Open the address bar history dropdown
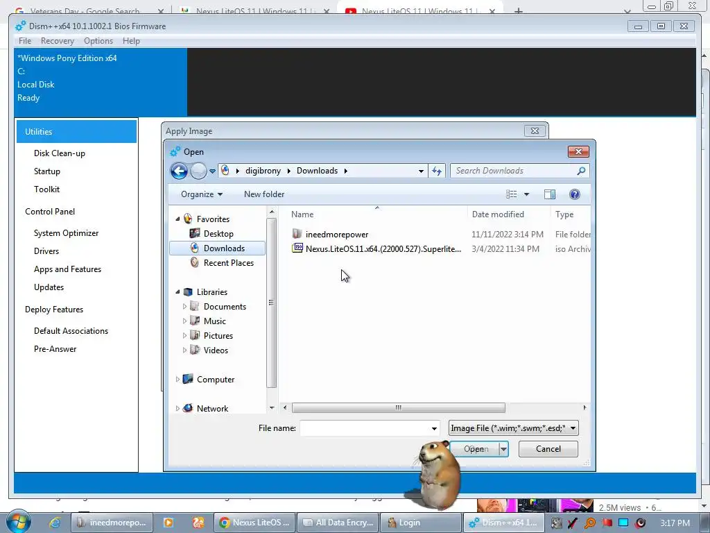This screenshot has width=710, height=533. coord(421,171)
